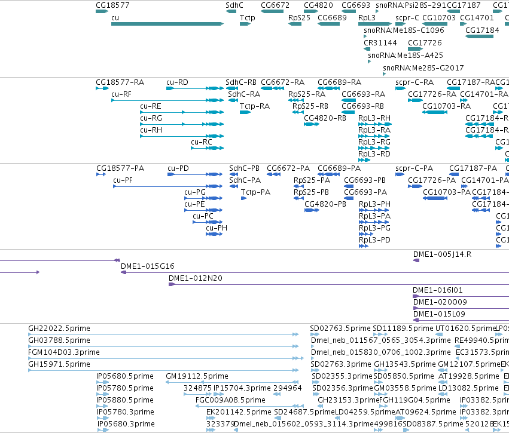
Task: Select the CG18577-RA transcript
Action: pyautogui.click(x=102, y=88)
